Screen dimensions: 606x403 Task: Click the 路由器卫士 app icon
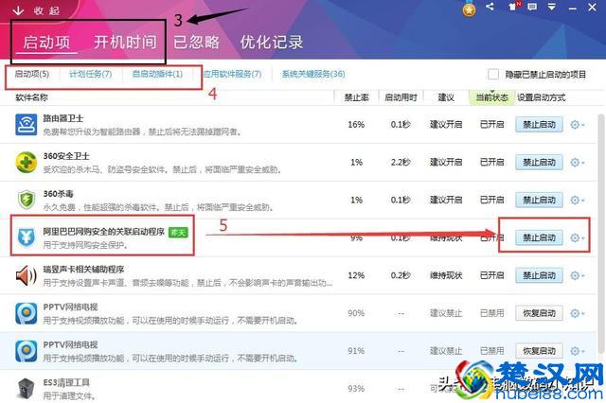tap(26, 124)
